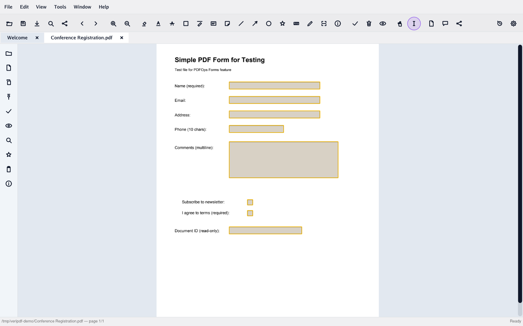Save the document using the floppy disk icon

click(23, 24)
